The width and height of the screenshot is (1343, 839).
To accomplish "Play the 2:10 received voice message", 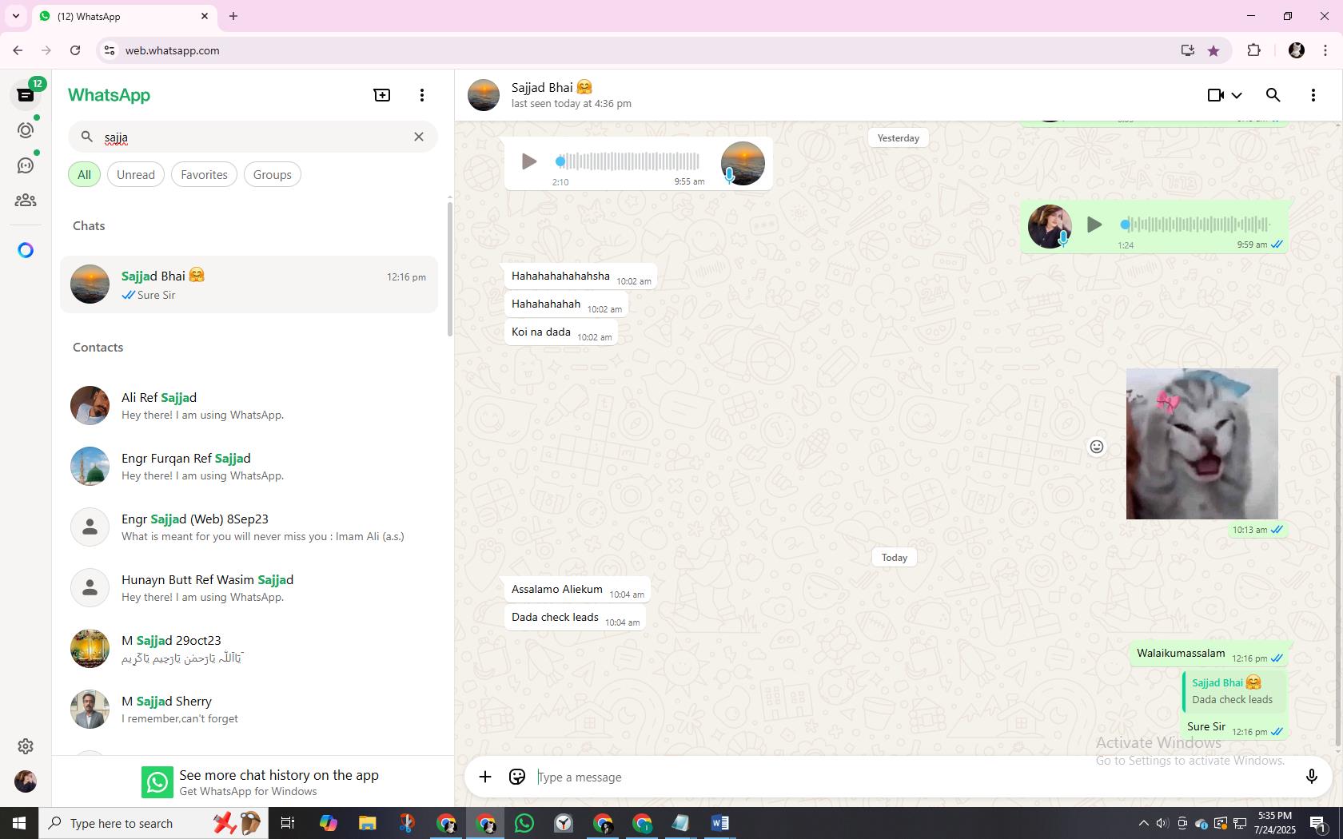I will coord(528,161).
